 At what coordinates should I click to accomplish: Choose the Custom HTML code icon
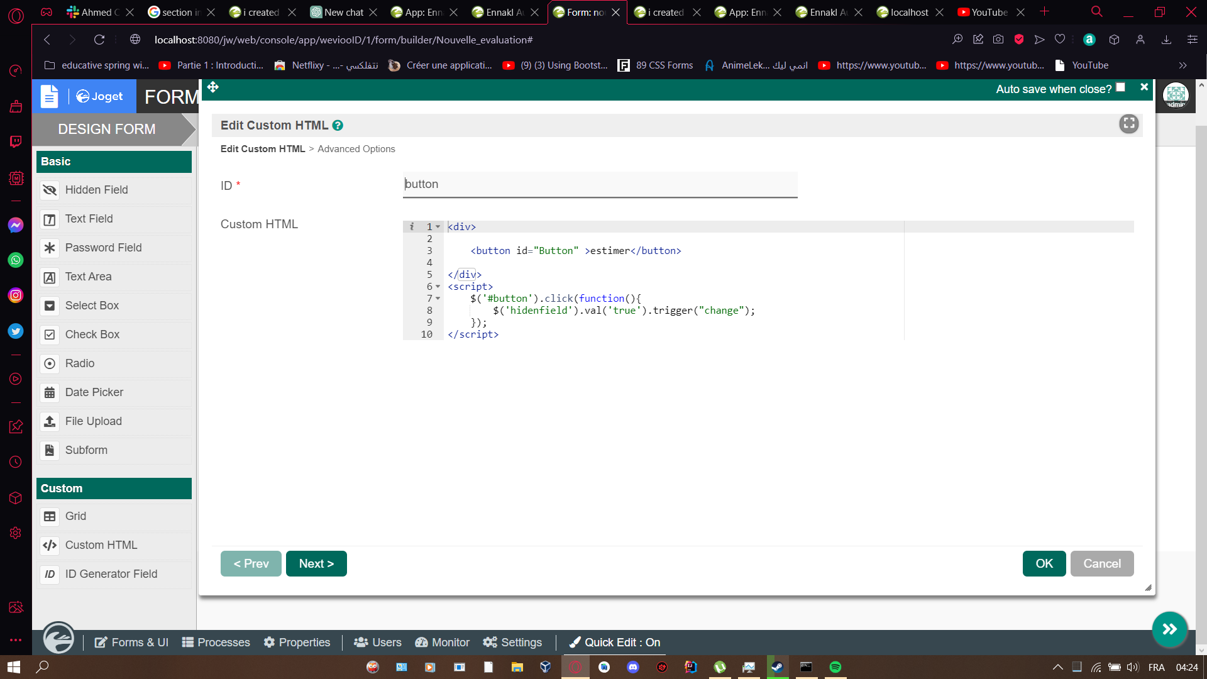tap(50, 545)
